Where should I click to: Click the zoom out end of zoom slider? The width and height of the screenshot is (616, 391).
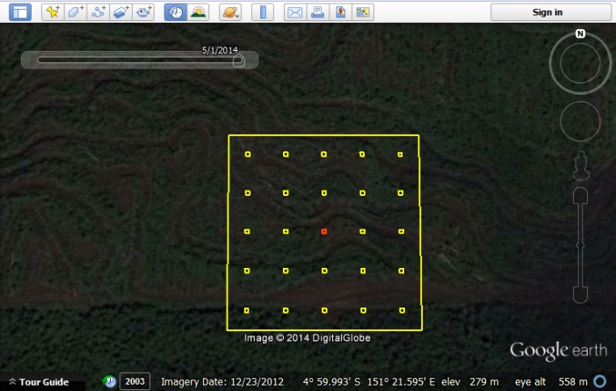coord(580,294)
